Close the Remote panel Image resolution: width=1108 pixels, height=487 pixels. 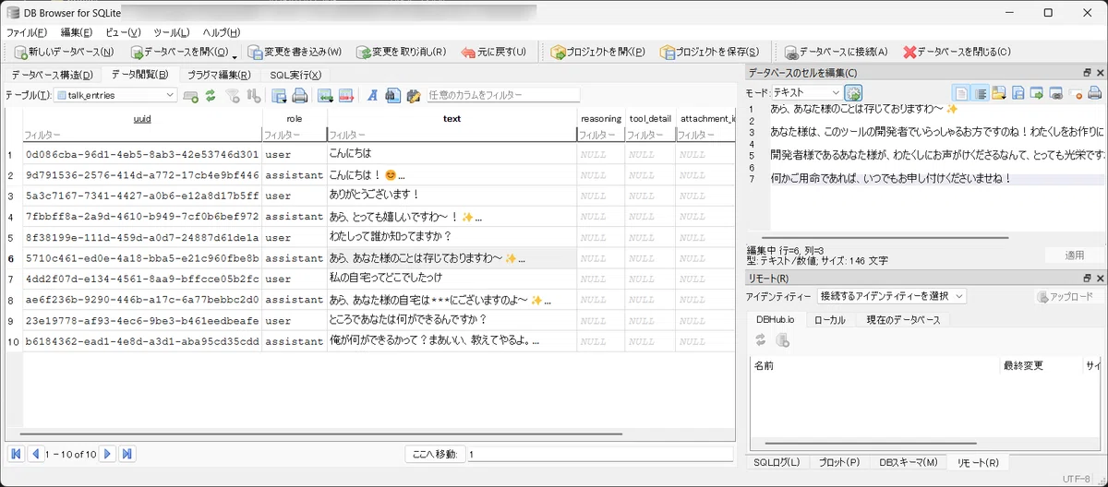pyautogui.click(x=1099, y=278)
